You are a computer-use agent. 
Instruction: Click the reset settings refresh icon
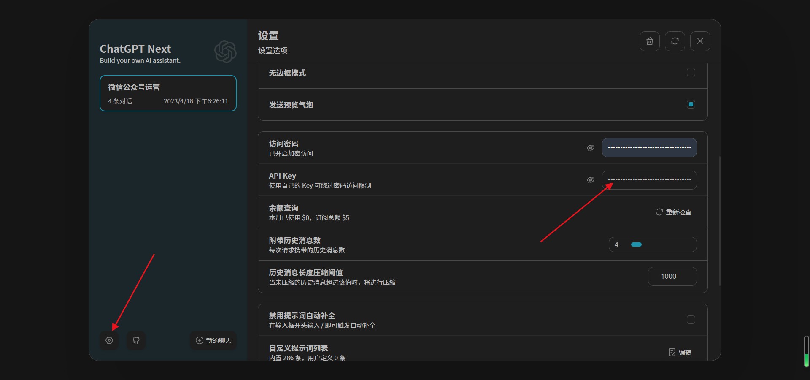[x=675, y=41]
